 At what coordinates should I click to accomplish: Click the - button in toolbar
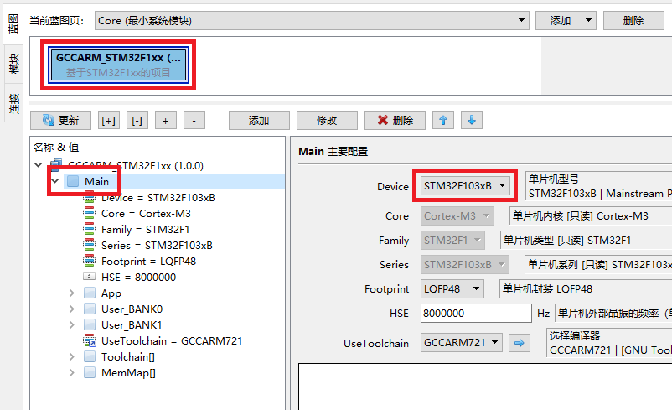pyautogui.click(x=194, y=121)
